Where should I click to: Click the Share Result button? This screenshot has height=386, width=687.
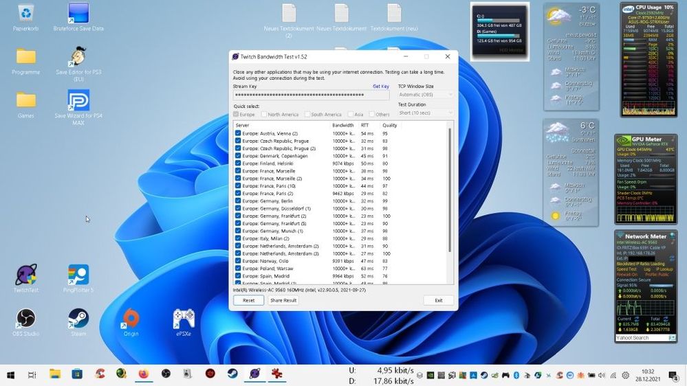tap(283, 300)
